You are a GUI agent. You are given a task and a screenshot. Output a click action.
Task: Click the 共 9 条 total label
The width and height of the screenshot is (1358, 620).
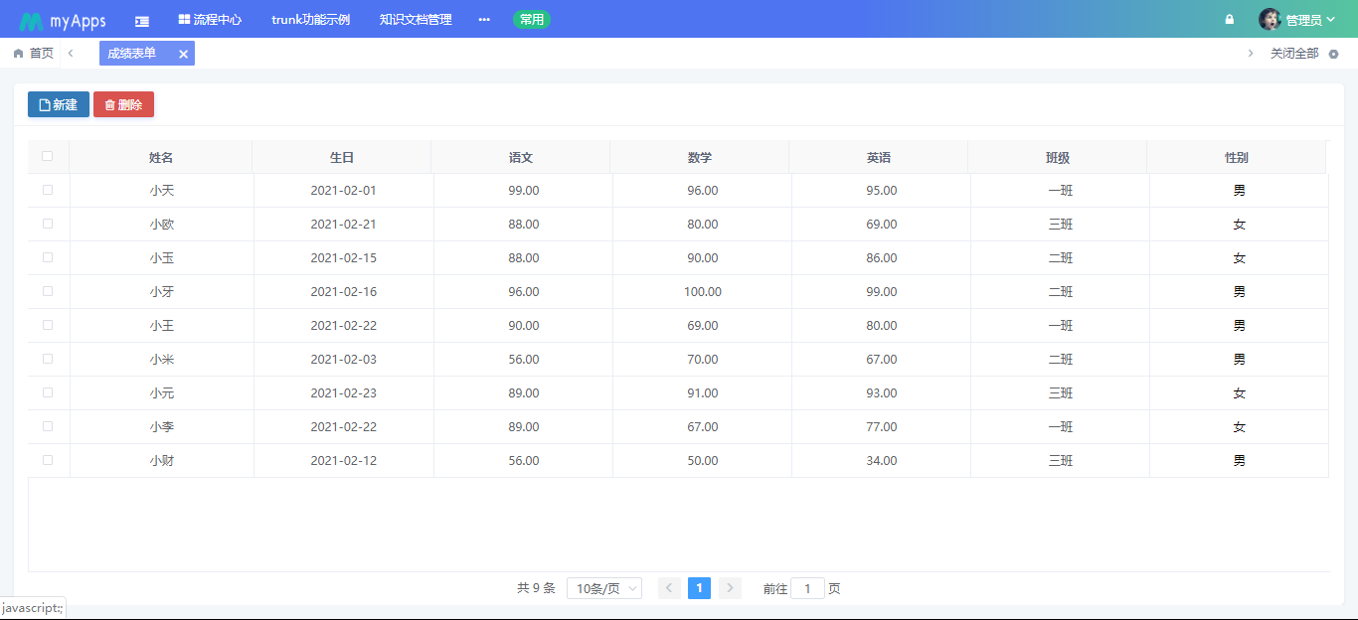point(536,588)
